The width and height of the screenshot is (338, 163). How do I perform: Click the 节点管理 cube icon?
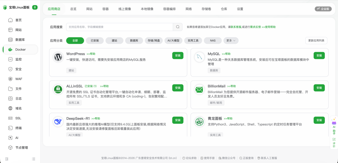click(x=10, y=148)
